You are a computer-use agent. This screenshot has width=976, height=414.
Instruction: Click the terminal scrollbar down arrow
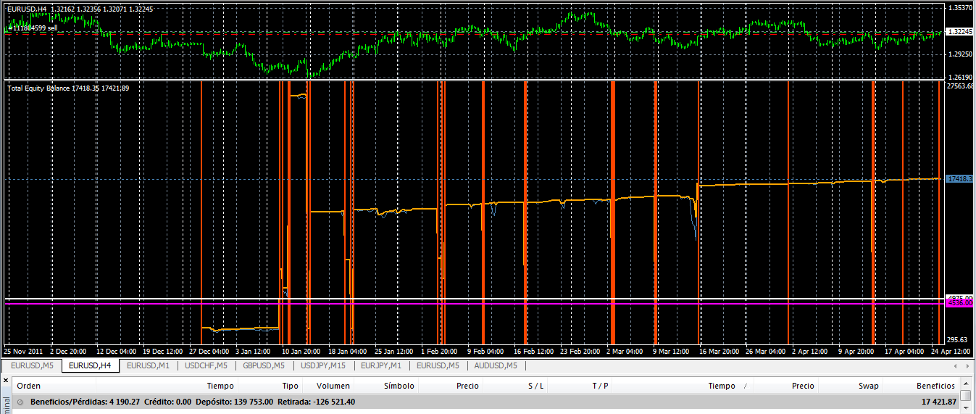(966, 410)
